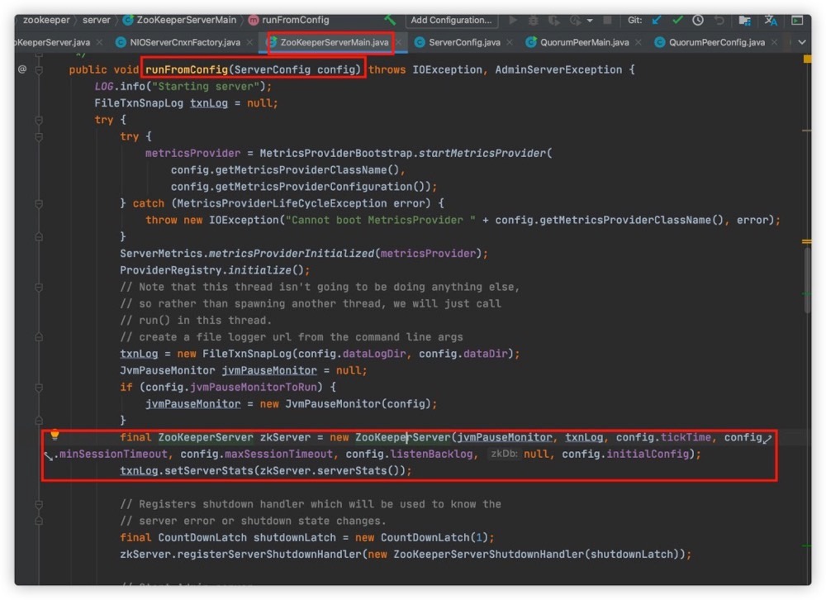This screenshot has width=826, height=600.
Task: Close the ServerConfig.java tab
Action: [x=510, y=42]
